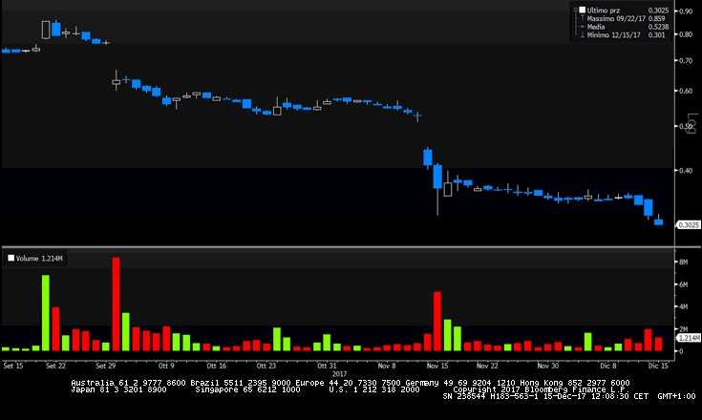Click the 1.214M volume tag on axis
Viewport: 702px width, 420px height.
tap(689, 338)
